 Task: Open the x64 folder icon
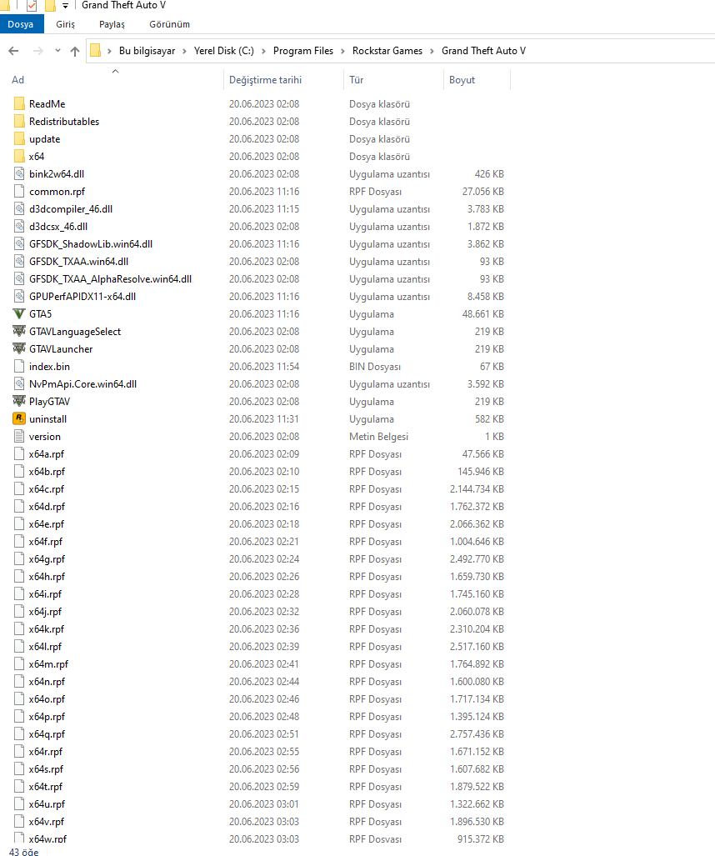coord(18,156)
